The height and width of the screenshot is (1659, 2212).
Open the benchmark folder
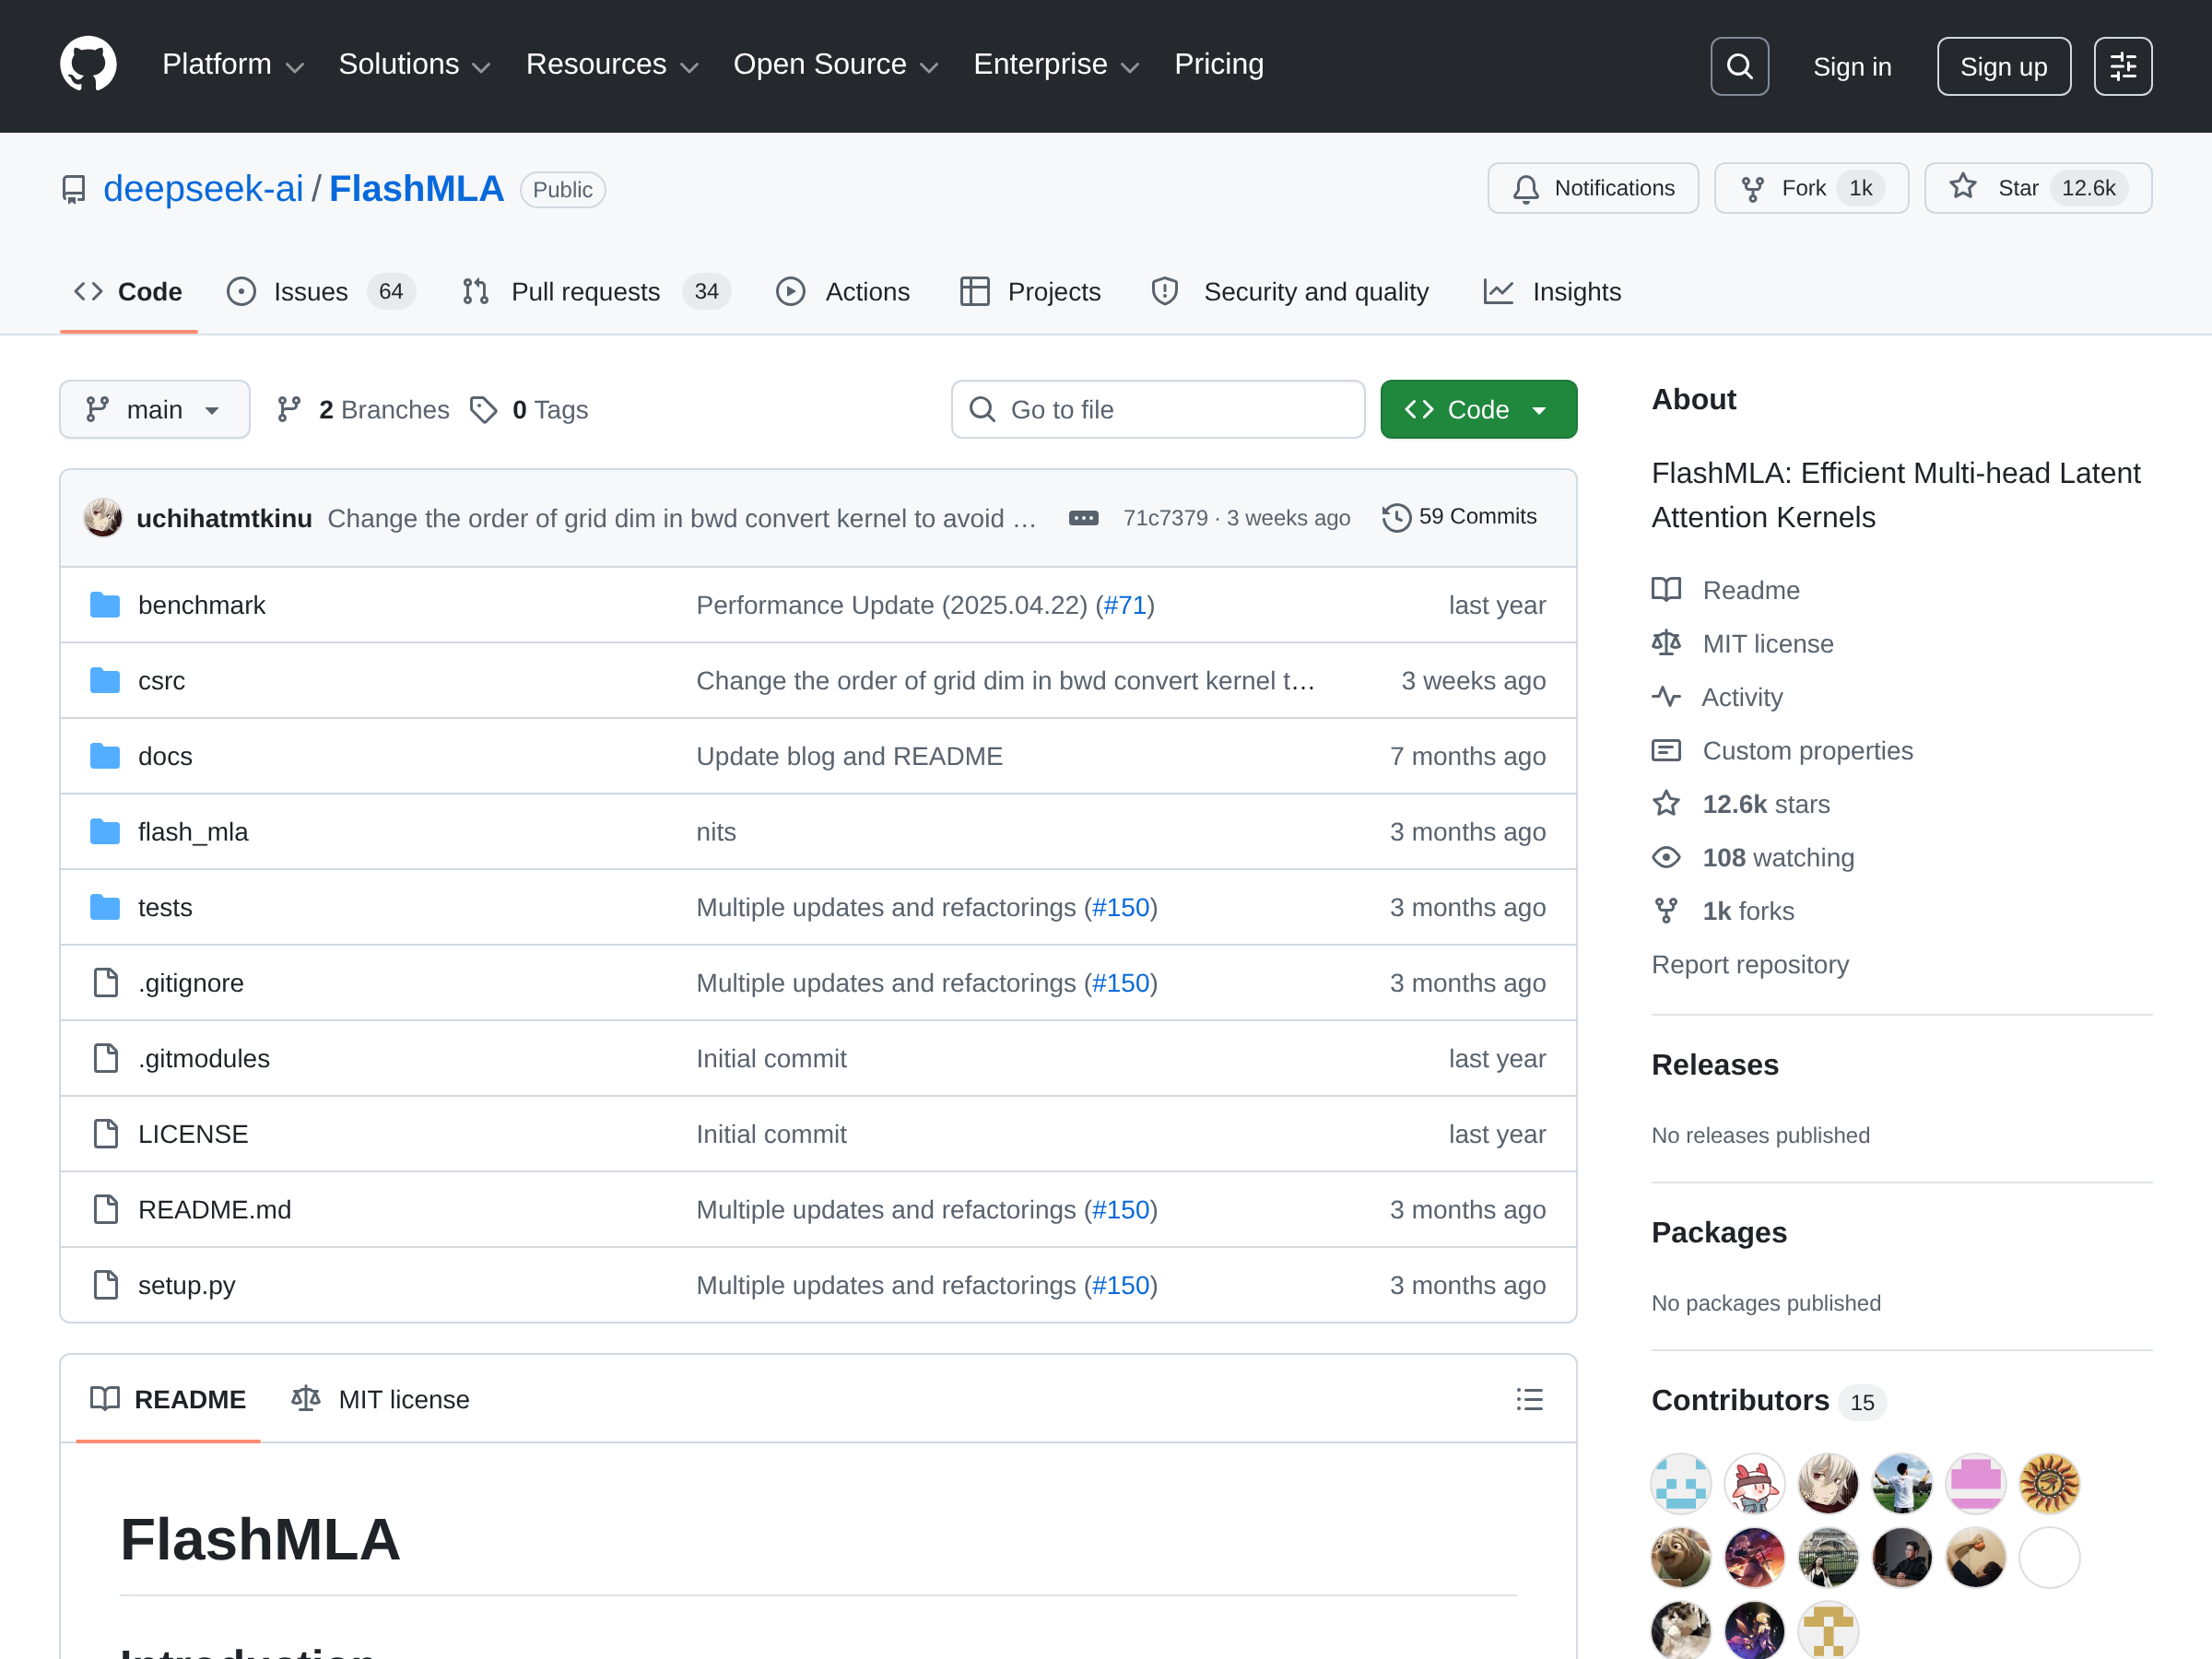[x=201, y=605]
